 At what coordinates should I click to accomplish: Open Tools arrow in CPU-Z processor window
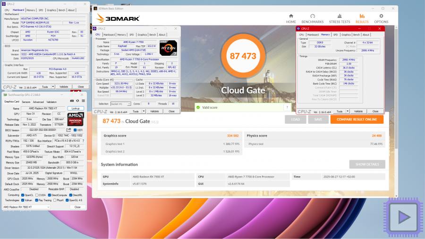(144, 111)
